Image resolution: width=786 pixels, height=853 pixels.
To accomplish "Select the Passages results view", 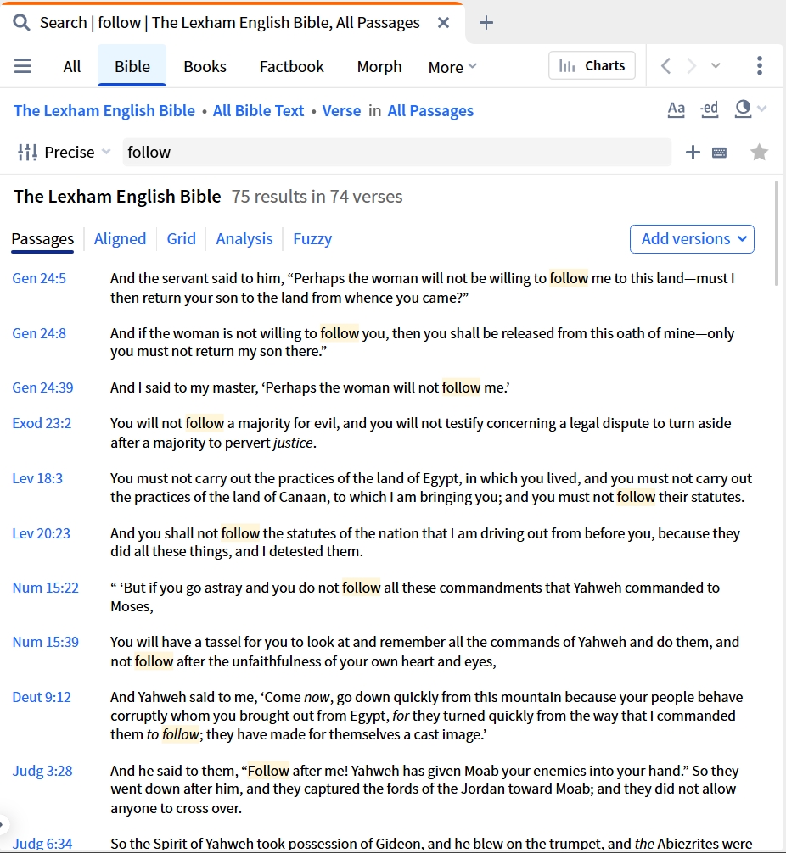I will point(42,239).
